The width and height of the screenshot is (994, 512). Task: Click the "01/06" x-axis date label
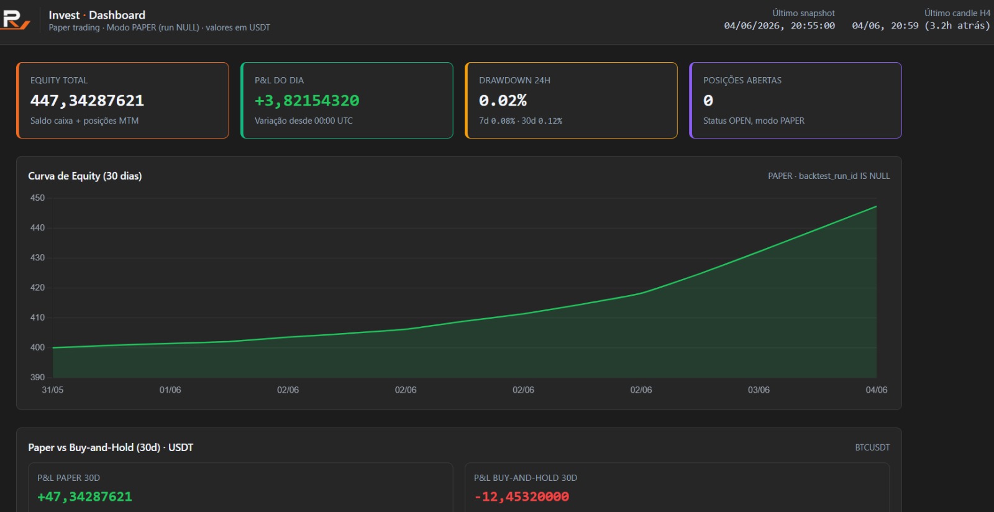pos(170,390)
